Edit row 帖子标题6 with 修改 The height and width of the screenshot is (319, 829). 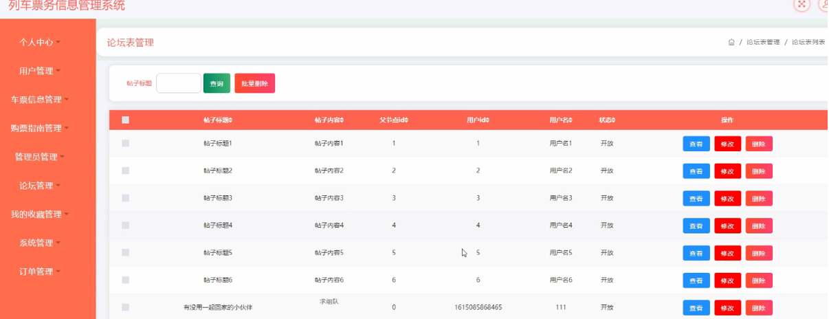coord(728,280)
